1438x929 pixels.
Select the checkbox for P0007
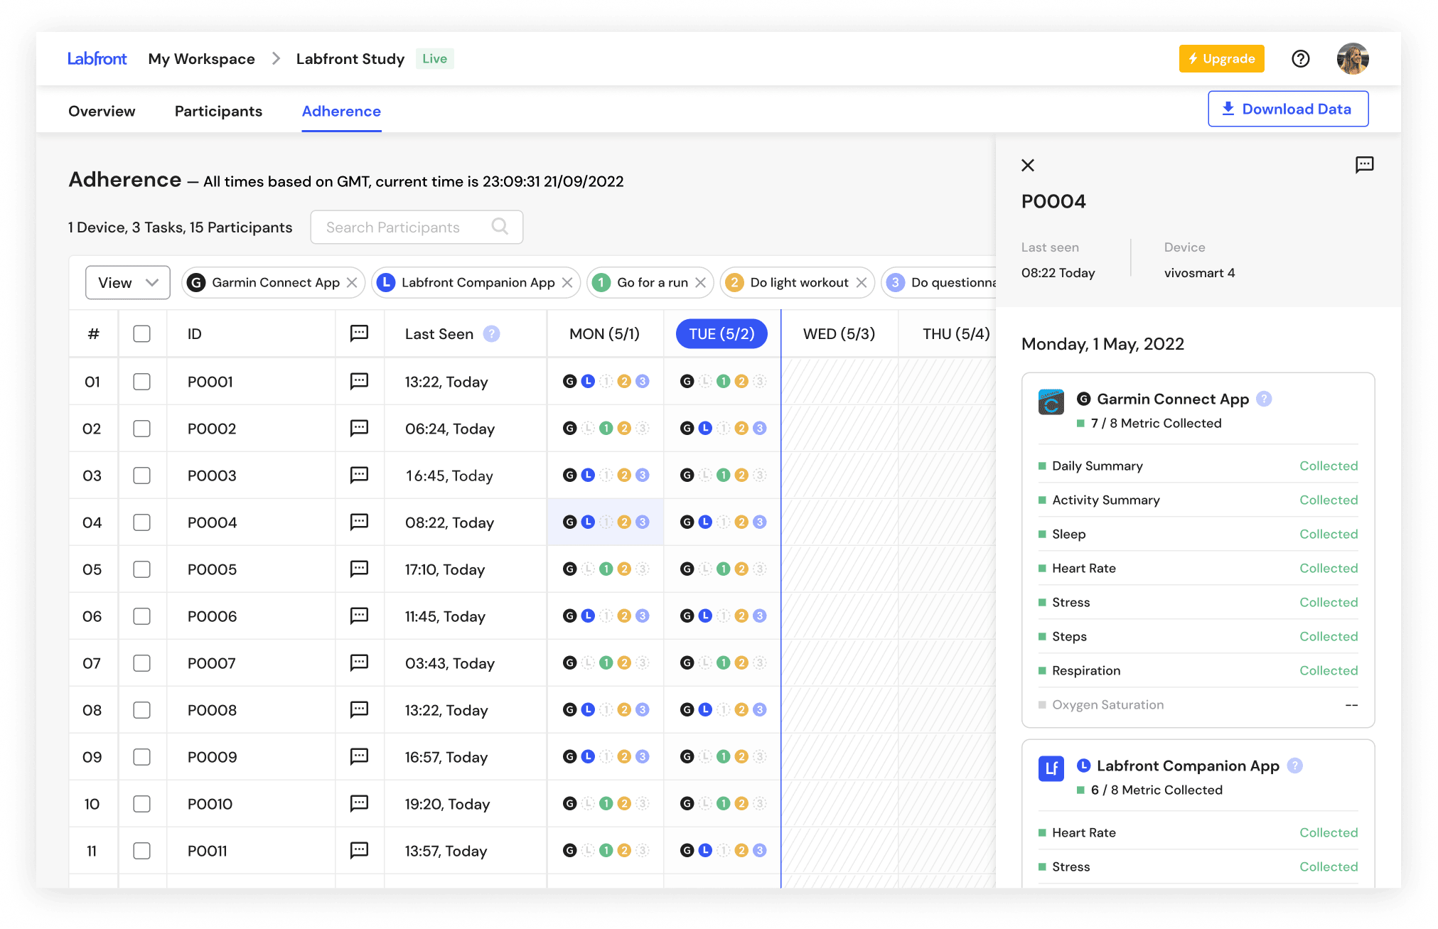(x=142, y=663)
